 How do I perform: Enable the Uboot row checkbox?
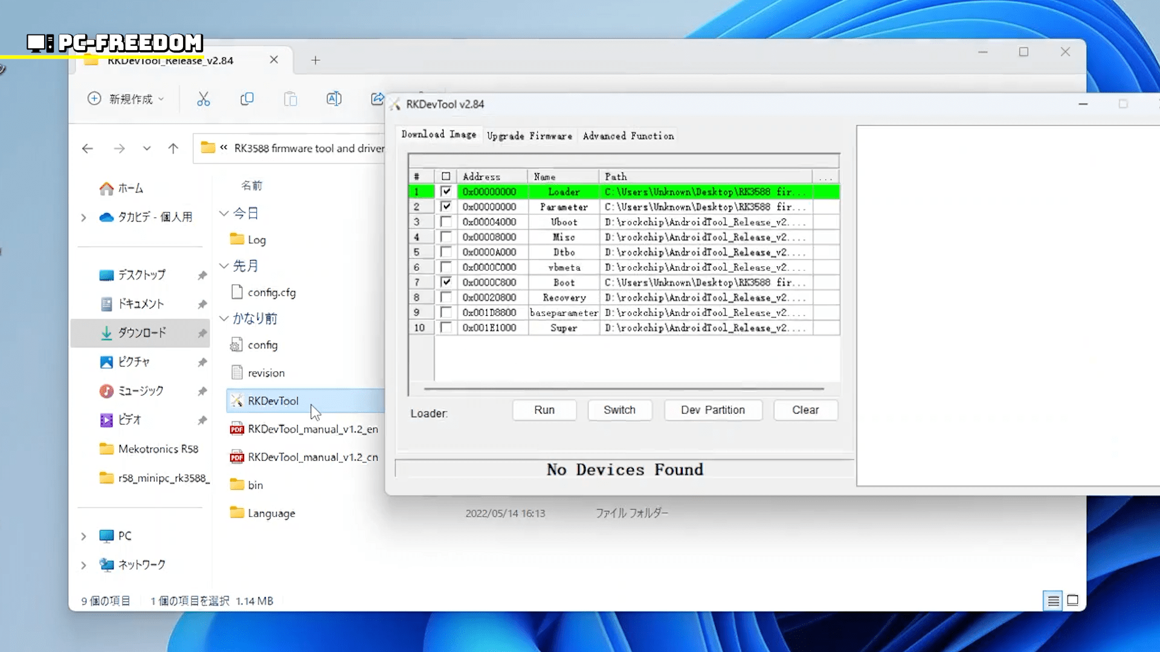click(x=446, y=222)
